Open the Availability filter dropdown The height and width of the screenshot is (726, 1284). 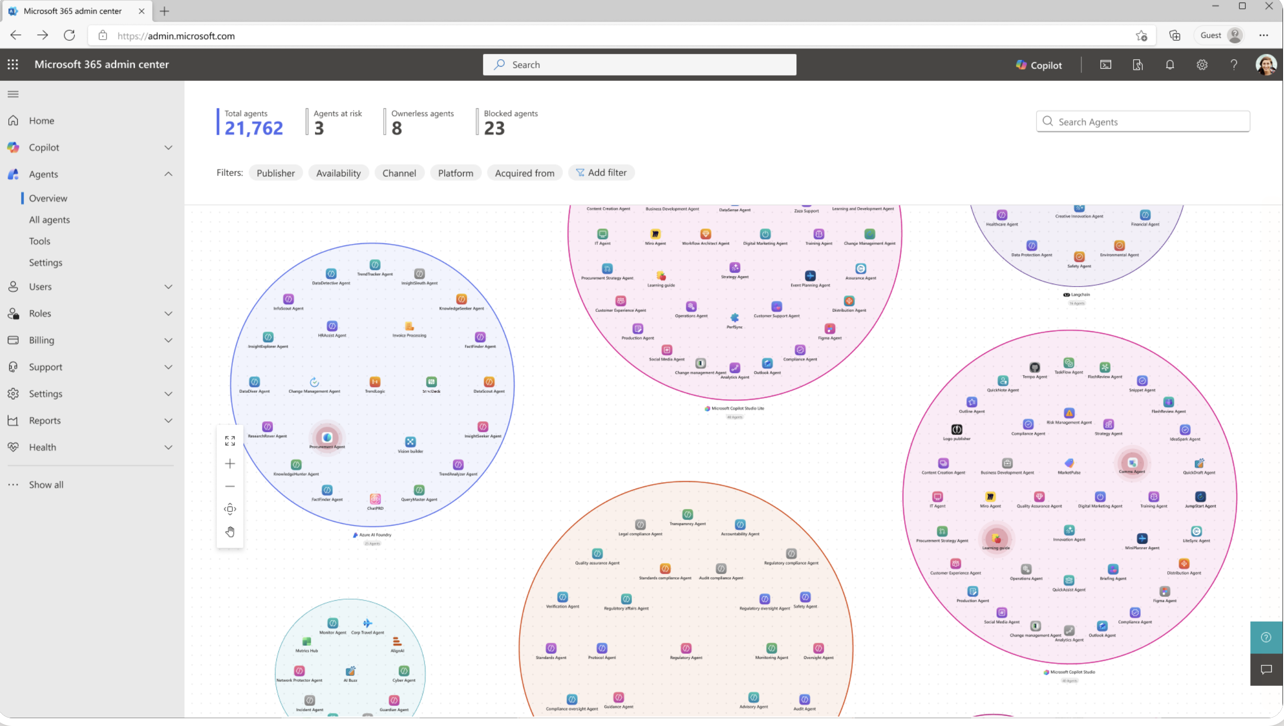click(x=339, y=173)
